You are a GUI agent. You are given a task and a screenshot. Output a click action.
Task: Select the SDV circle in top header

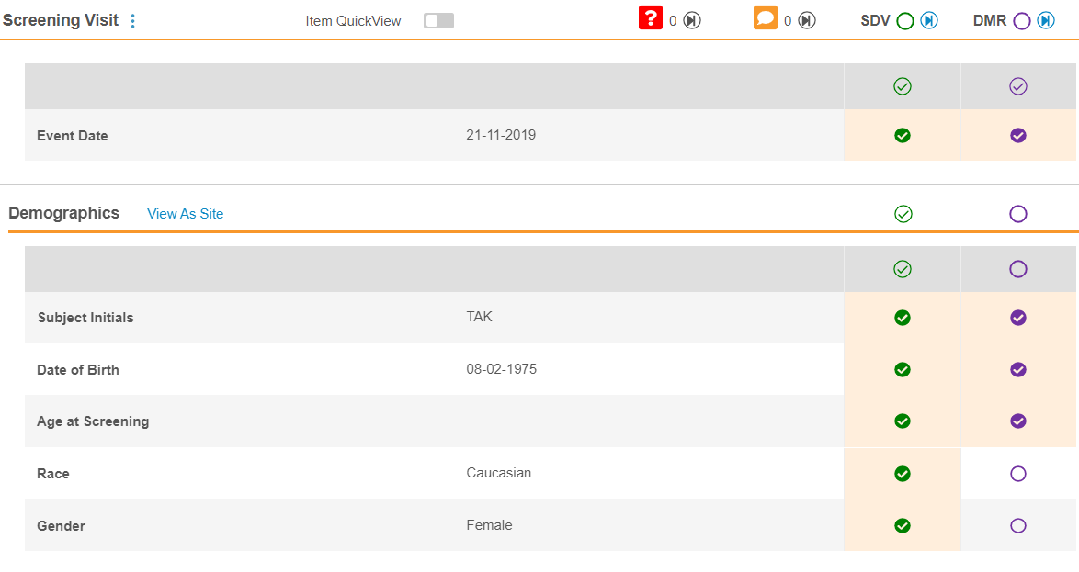(x=905, y=21)
